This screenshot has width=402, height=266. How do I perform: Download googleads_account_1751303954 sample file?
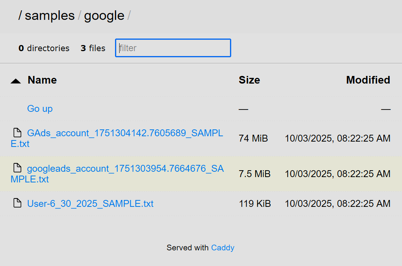coord(125,168)
